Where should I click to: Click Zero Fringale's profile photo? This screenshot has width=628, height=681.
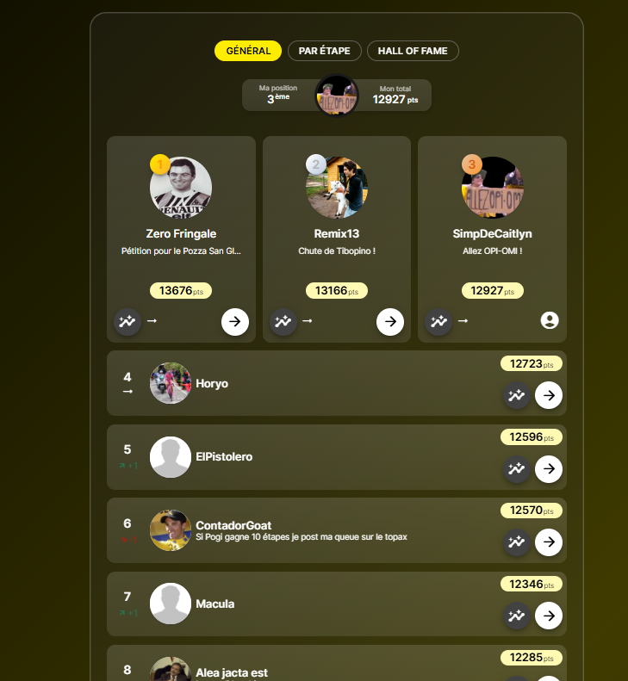pos(181,188)
